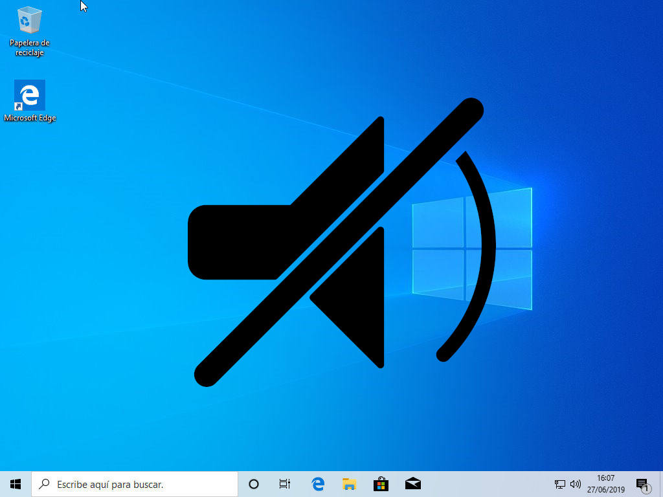Click the "Microsoft Edge" label under the shortcut
This screenshot has height=497, width=663.
30,118
